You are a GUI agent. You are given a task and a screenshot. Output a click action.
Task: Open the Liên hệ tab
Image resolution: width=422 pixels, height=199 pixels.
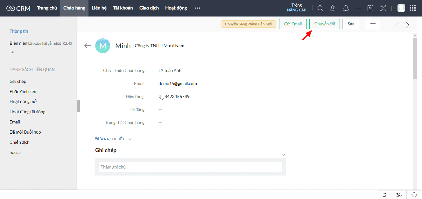tap(99, 8)
